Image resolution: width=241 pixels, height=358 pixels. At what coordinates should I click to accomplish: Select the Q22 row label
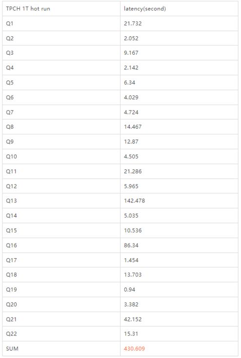pos(11,334)
